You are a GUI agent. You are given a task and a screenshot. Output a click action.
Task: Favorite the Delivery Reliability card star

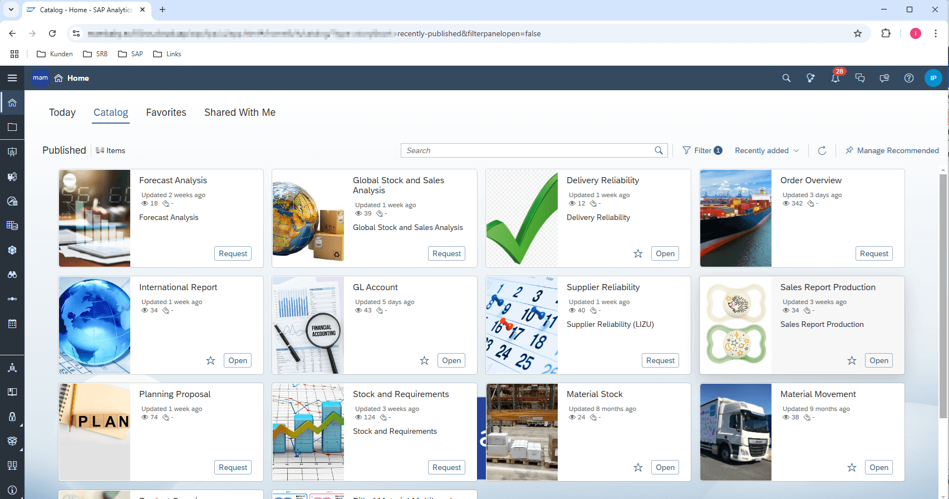pos(638,254)
